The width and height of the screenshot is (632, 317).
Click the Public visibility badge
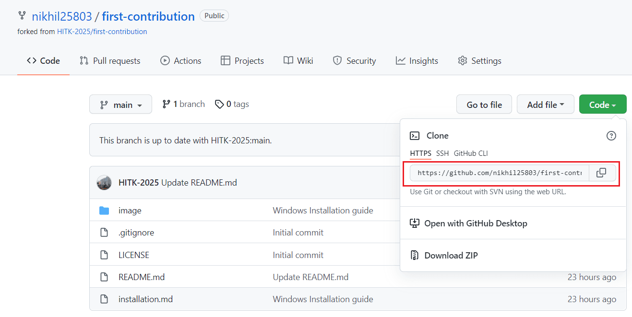pyautogui.click(x=214, y=16)
